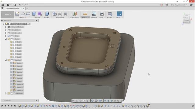Open the MODEL workspace dropdown

7,15
